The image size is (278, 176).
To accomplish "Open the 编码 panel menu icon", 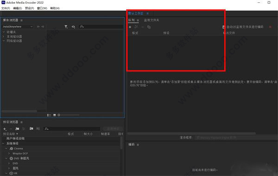I will point(138,145).
